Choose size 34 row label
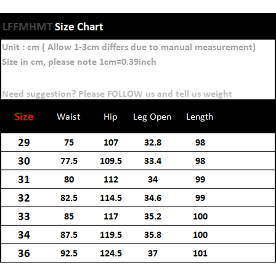The width and height of the screenshot is (276, 276). 24,235
